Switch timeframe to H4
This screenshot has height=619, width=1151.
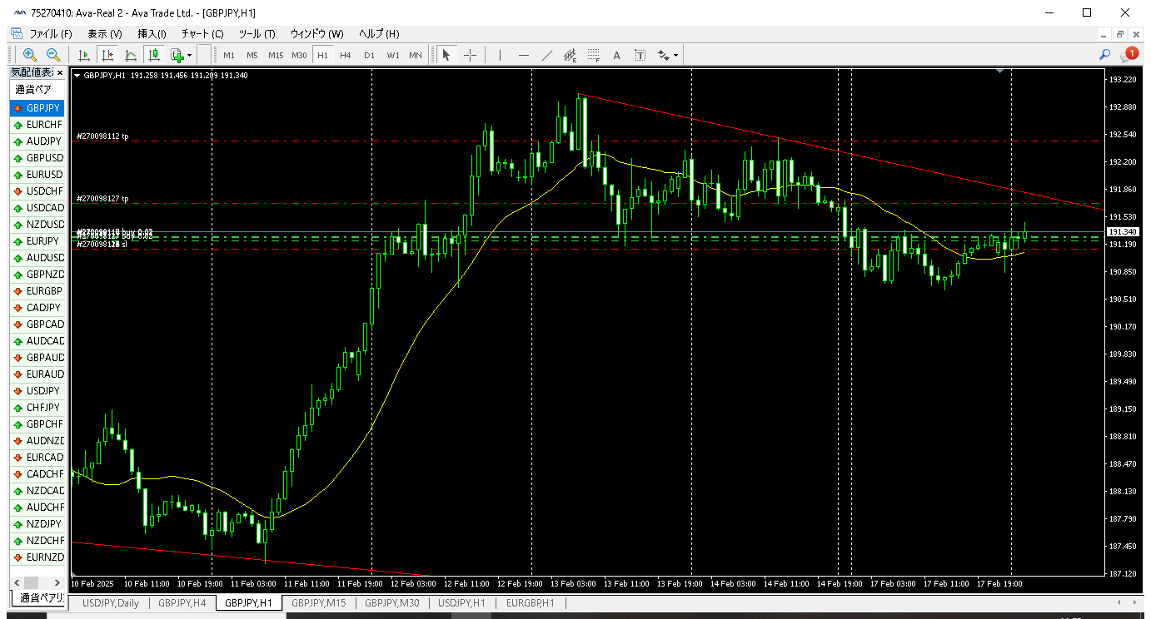tap(346, 55)
